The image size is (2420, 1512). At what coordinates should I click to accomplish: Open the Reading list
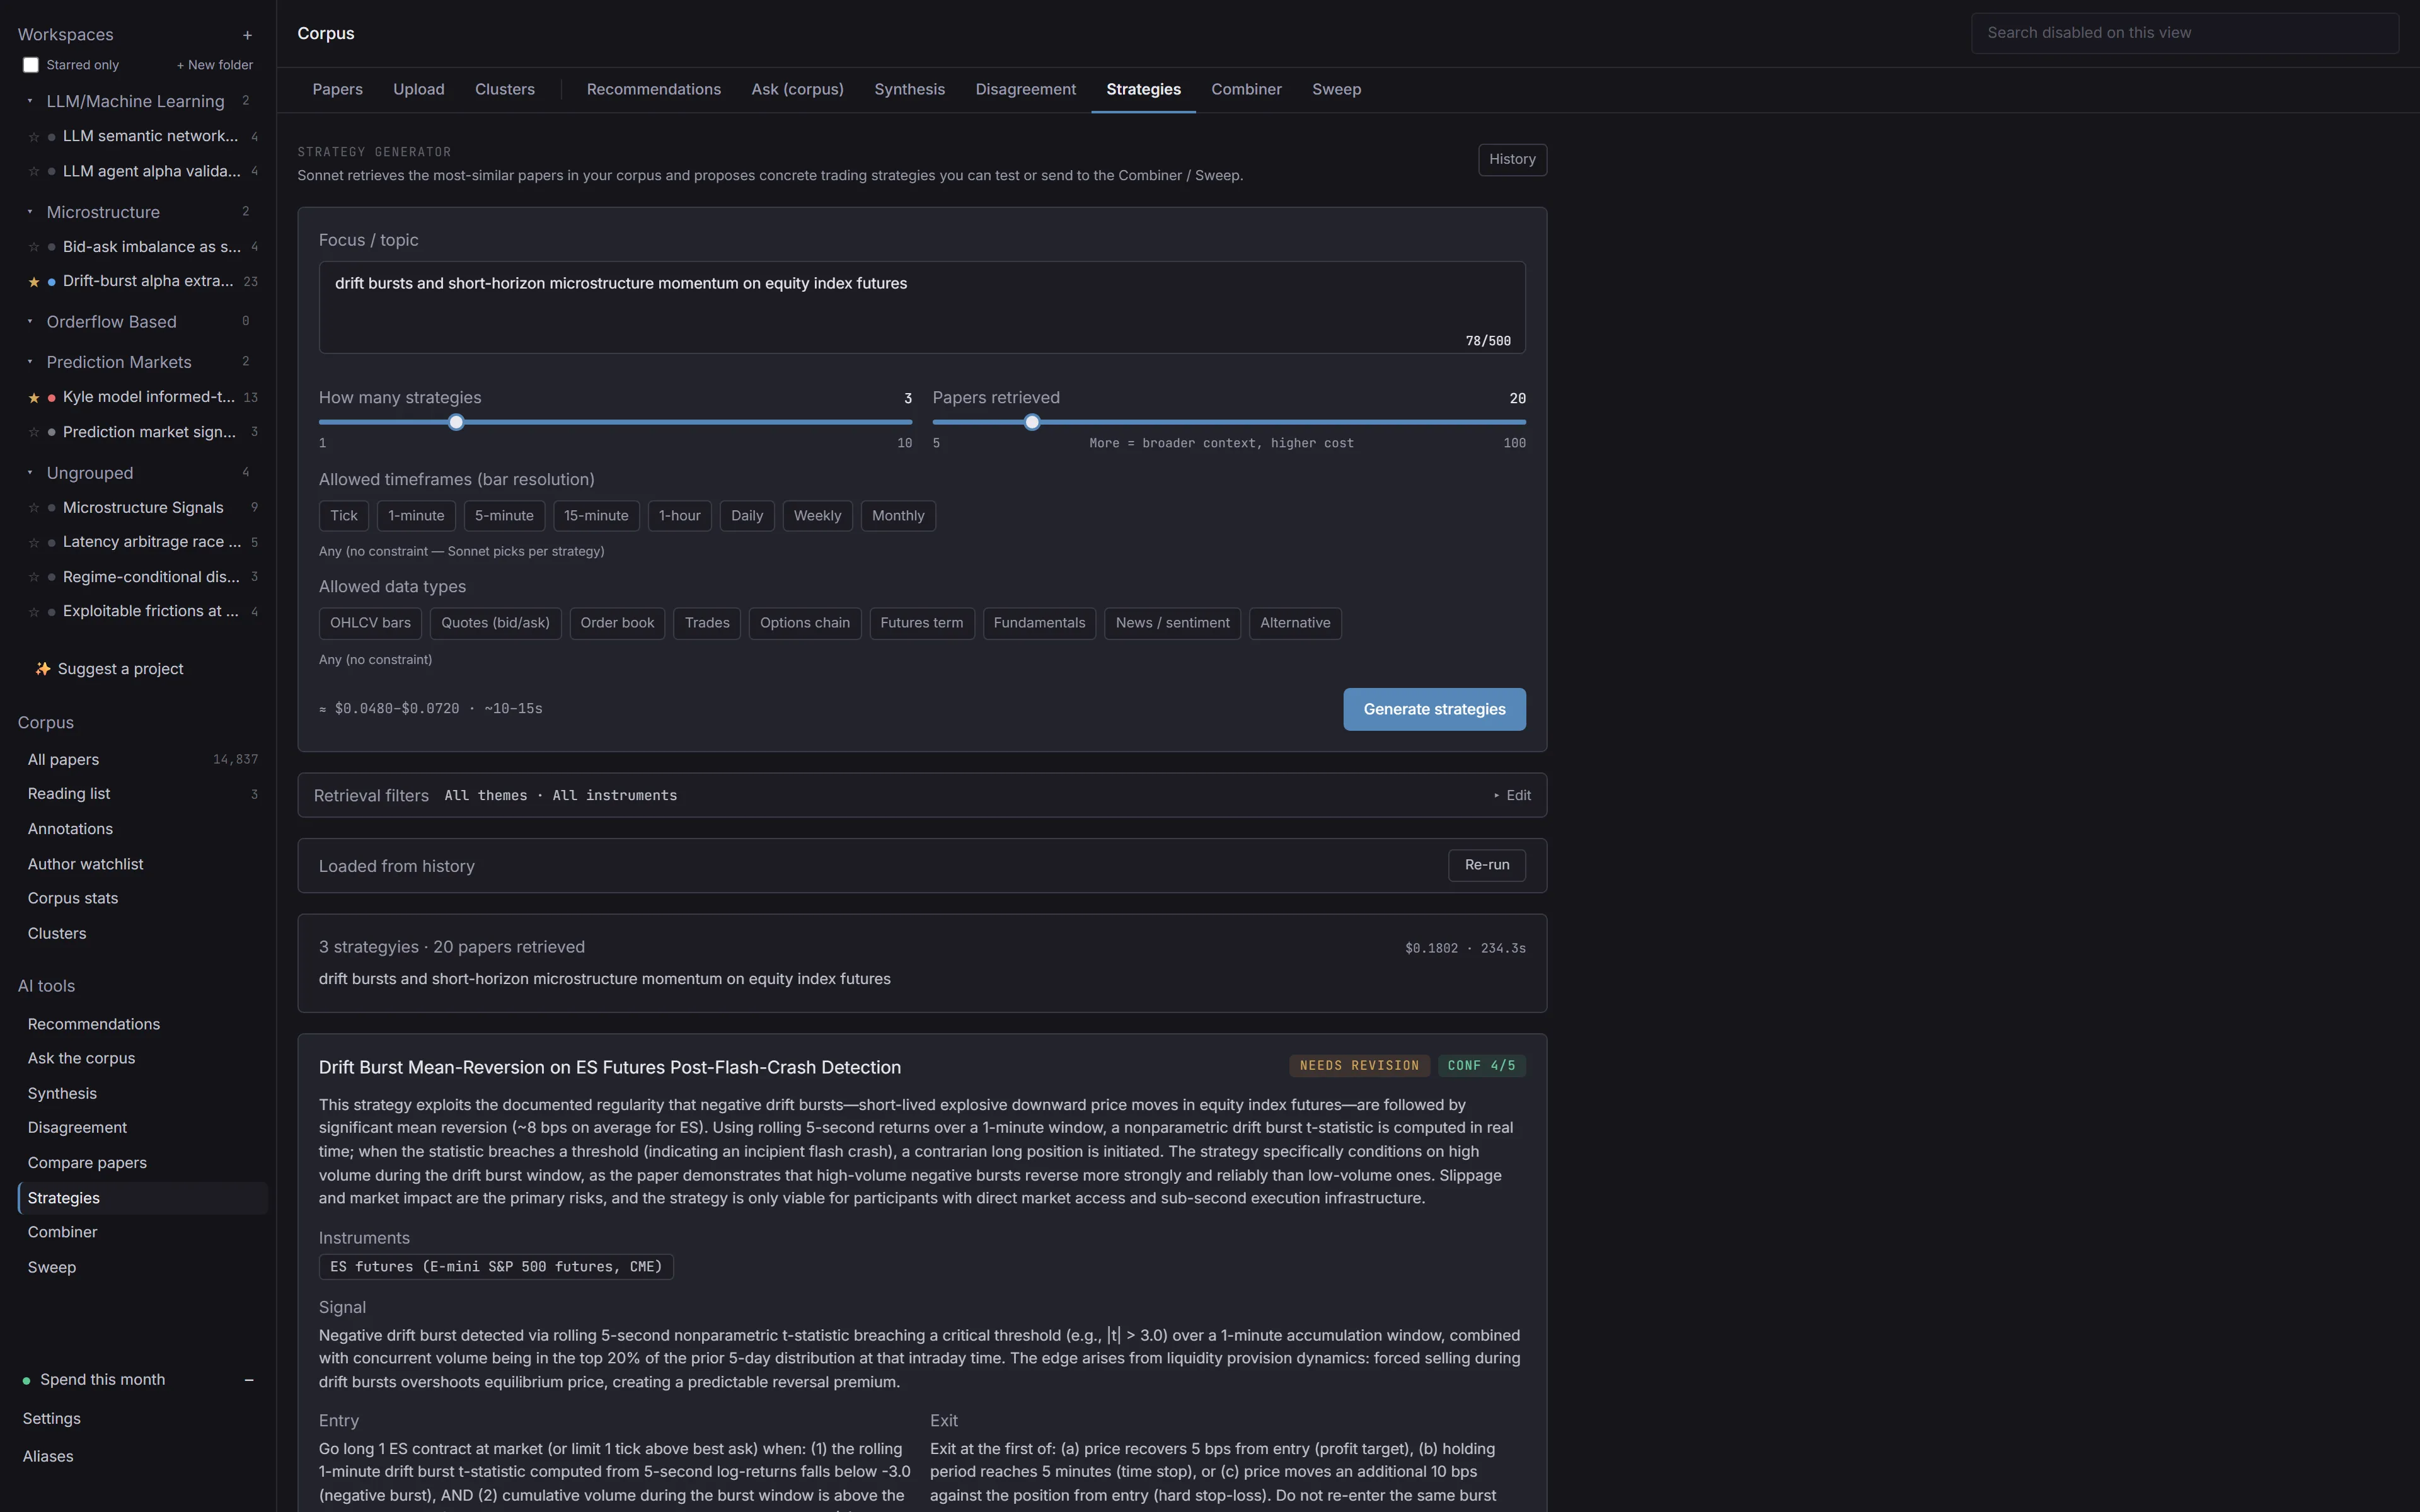coord(142,794)
